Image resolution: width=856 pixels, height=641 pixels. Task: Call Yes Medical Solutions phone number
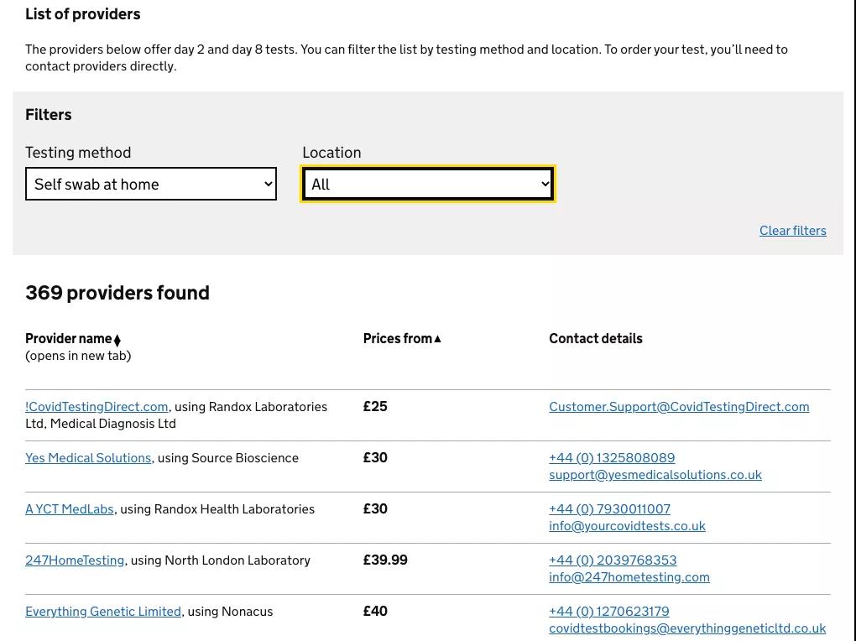tap(612, 458)
